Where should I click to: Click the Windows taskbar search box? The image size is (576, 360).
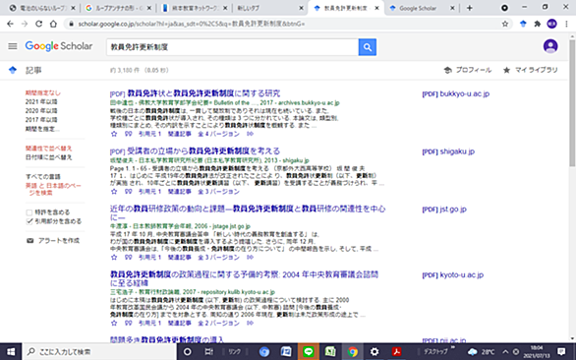click(100, 352)
